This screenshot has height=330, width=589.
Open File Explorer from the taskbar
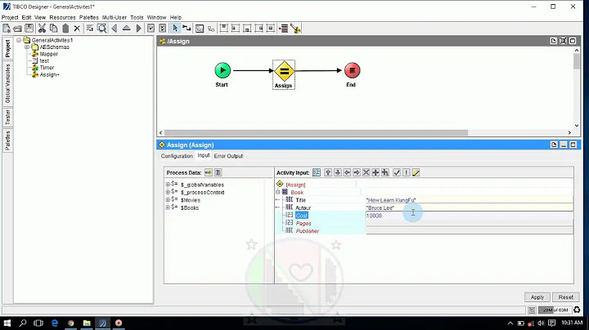point(87,323)
